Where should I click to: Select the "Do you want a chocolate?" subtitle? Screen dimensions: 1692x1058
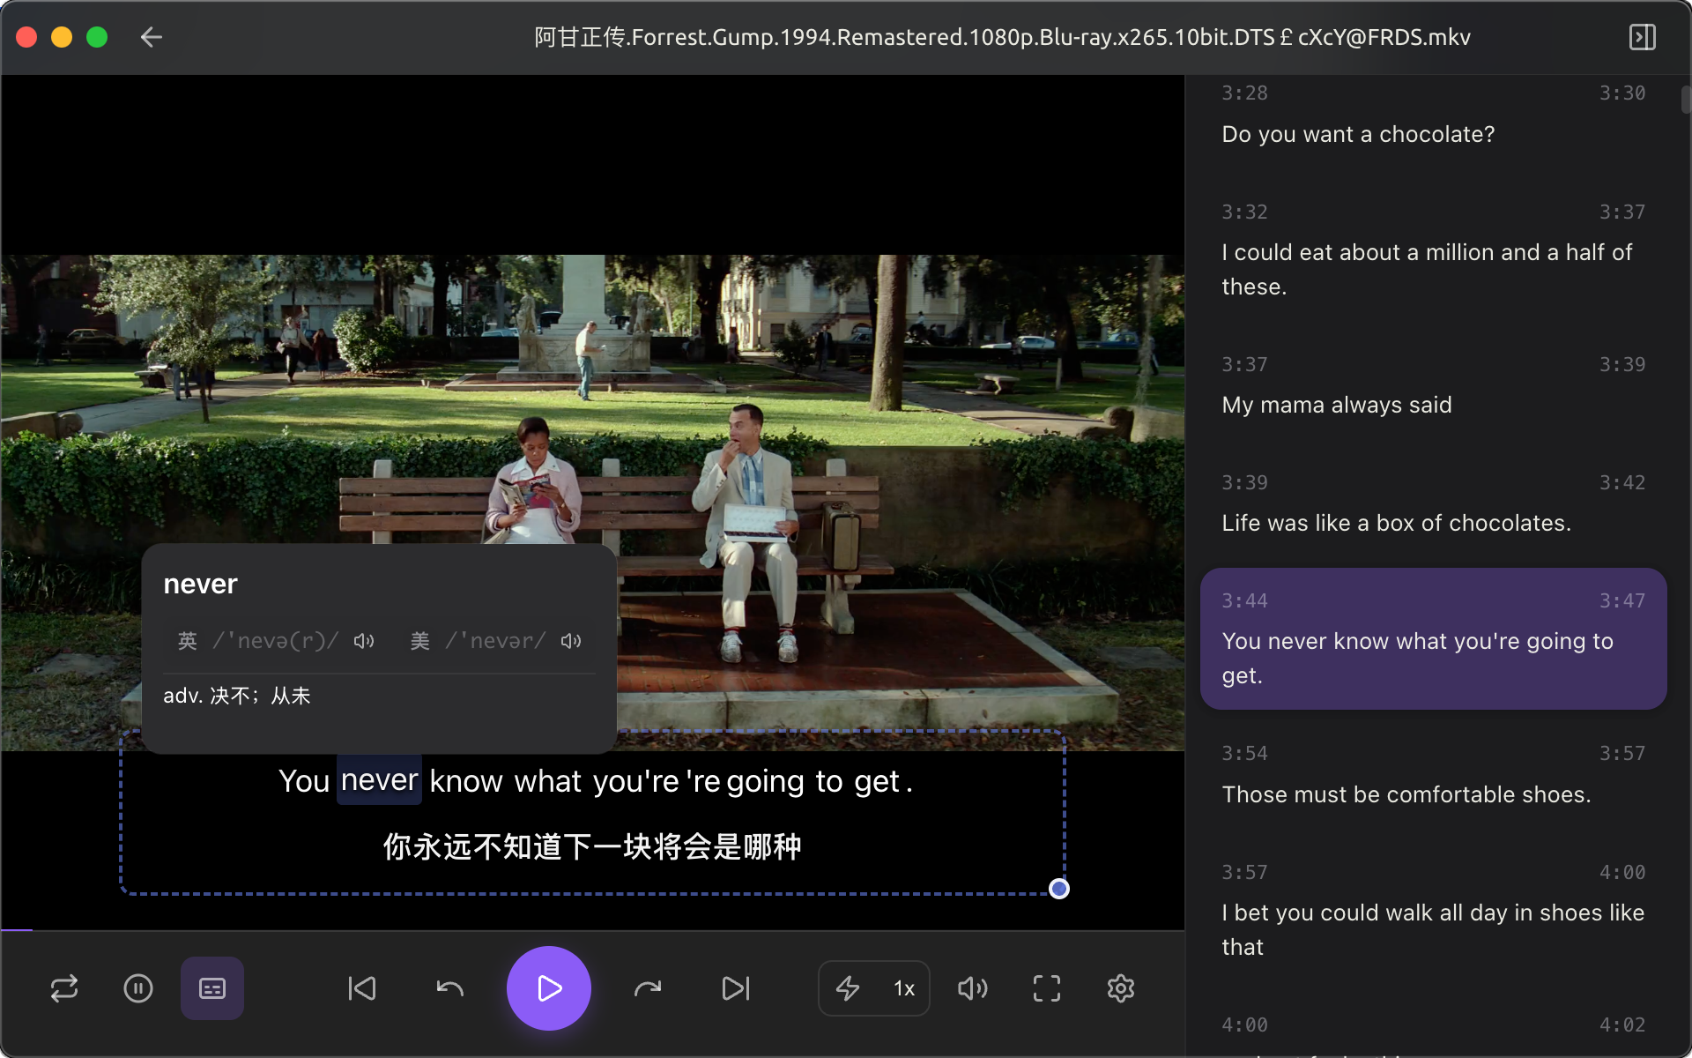pos(1357,134)
